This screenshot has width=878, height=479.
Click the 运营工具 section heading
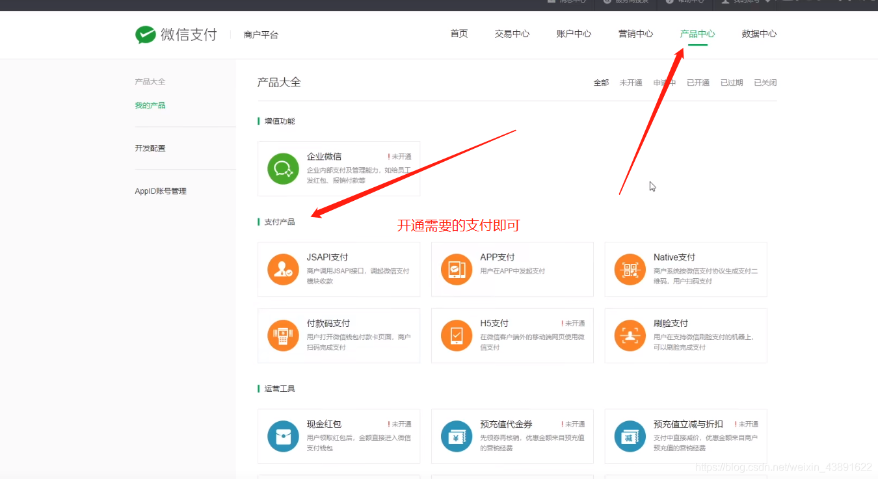[x=279, y=389]
